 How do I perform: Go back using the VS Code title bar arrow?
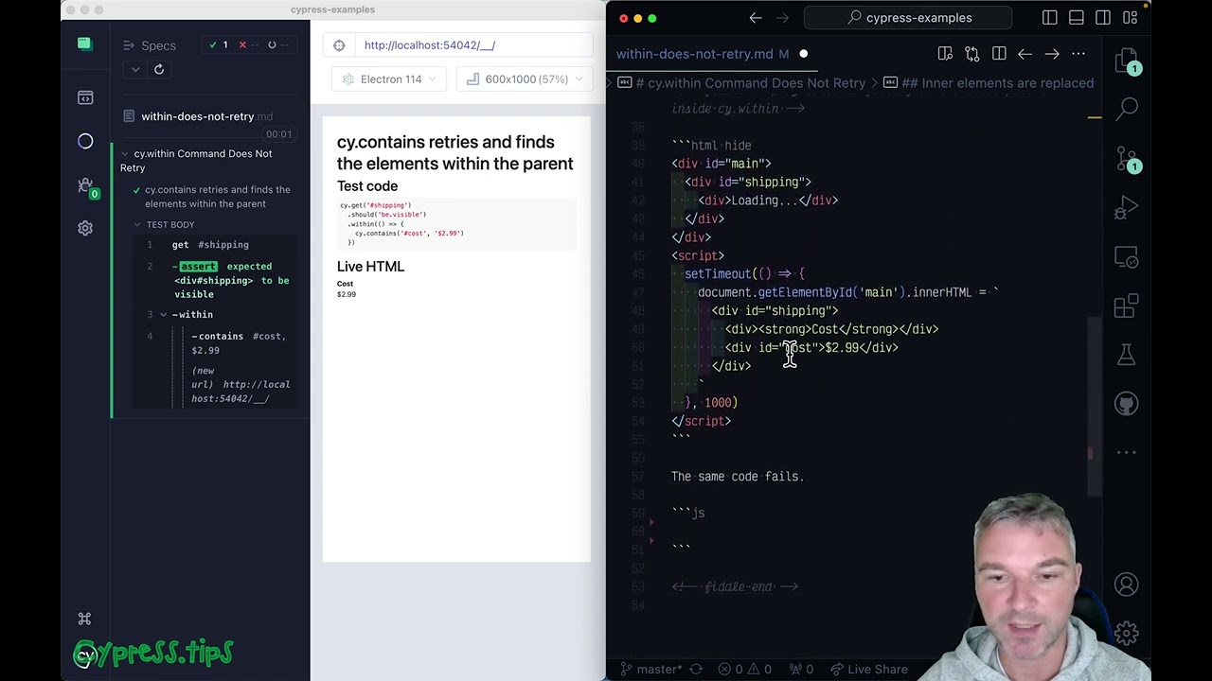coord(756,18)
